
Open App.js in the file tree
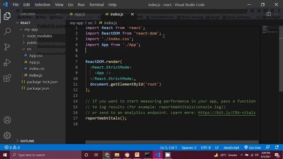point(34,62)
